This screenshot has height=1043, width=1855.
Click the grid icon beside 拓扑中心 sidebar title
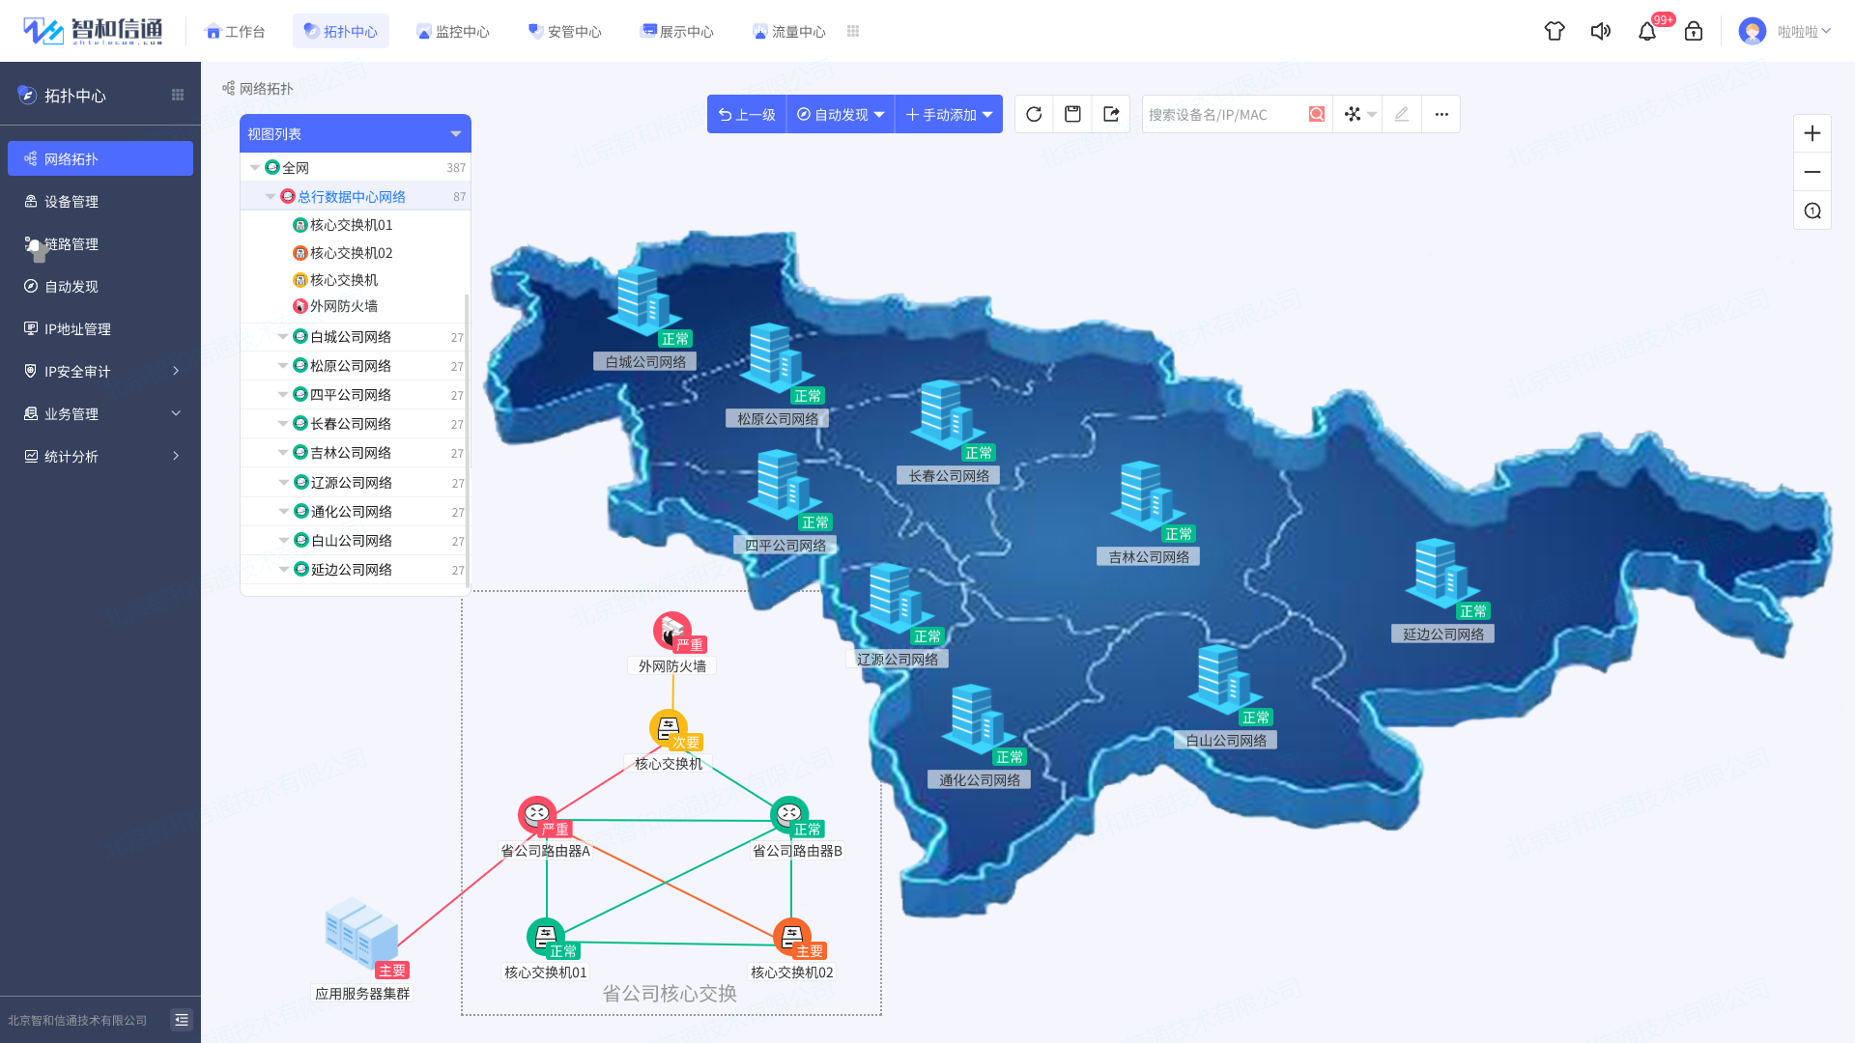[178, 95]
